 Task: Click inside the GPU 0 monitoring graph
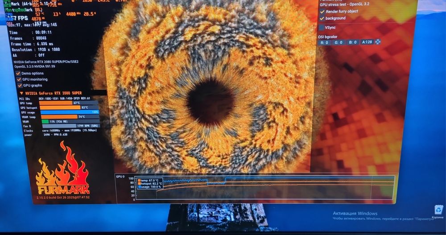(264, 188)
